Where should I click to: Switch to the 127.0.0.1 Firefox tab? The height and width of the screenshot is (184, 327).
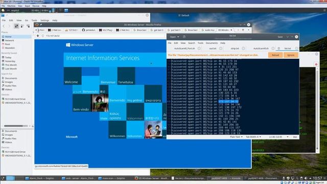click(71, 30)
